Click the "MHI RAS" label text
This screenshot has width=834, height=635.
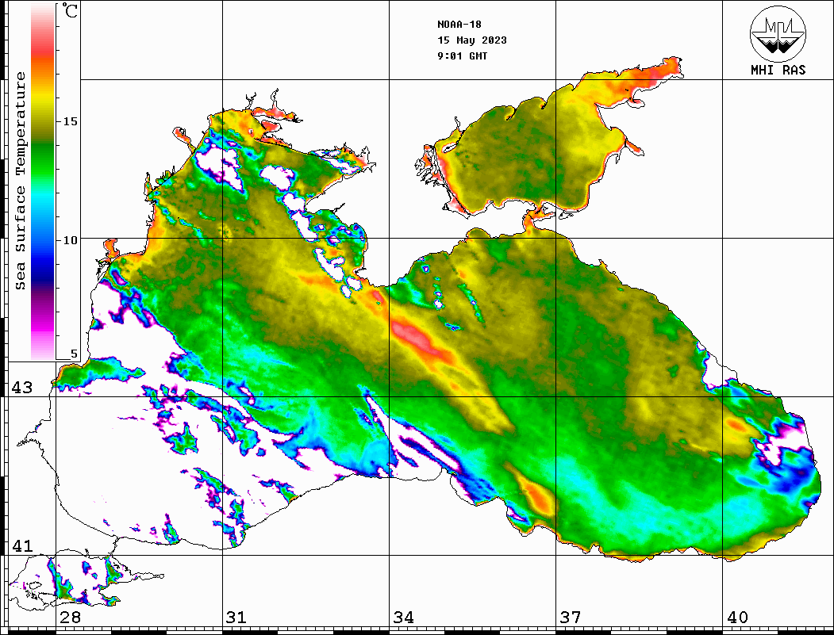click(778, 70)
